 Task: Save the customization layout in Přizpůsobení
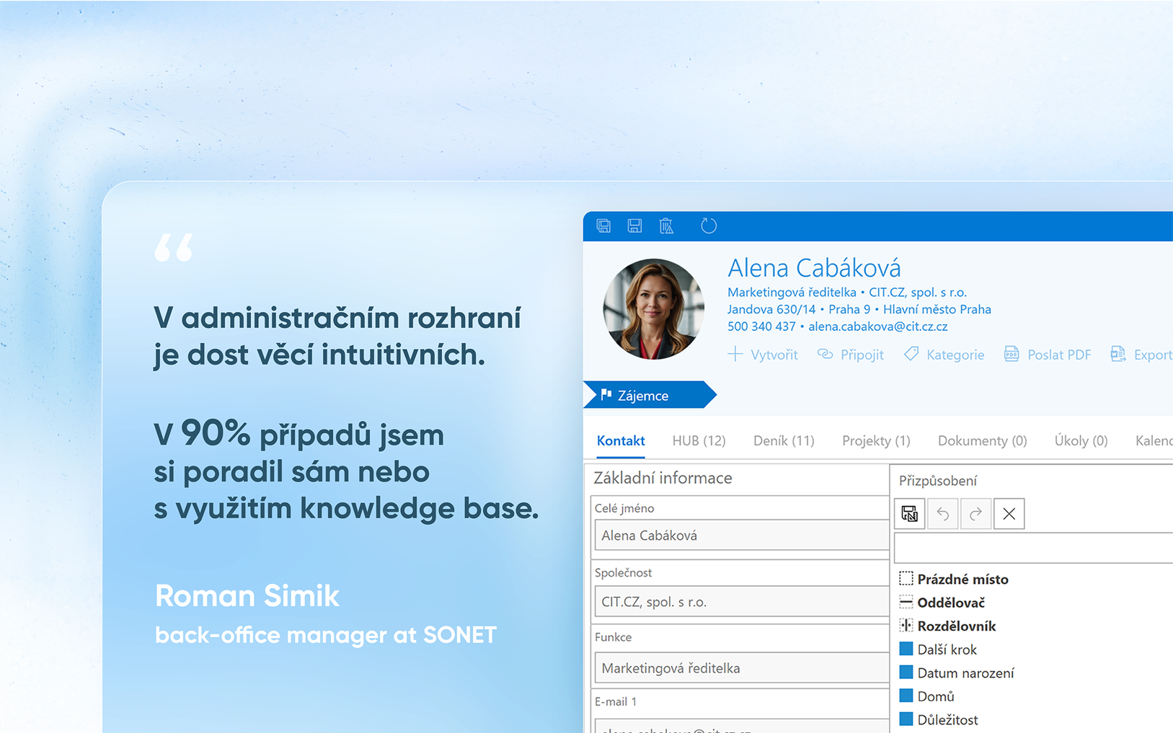coord(910,514)
